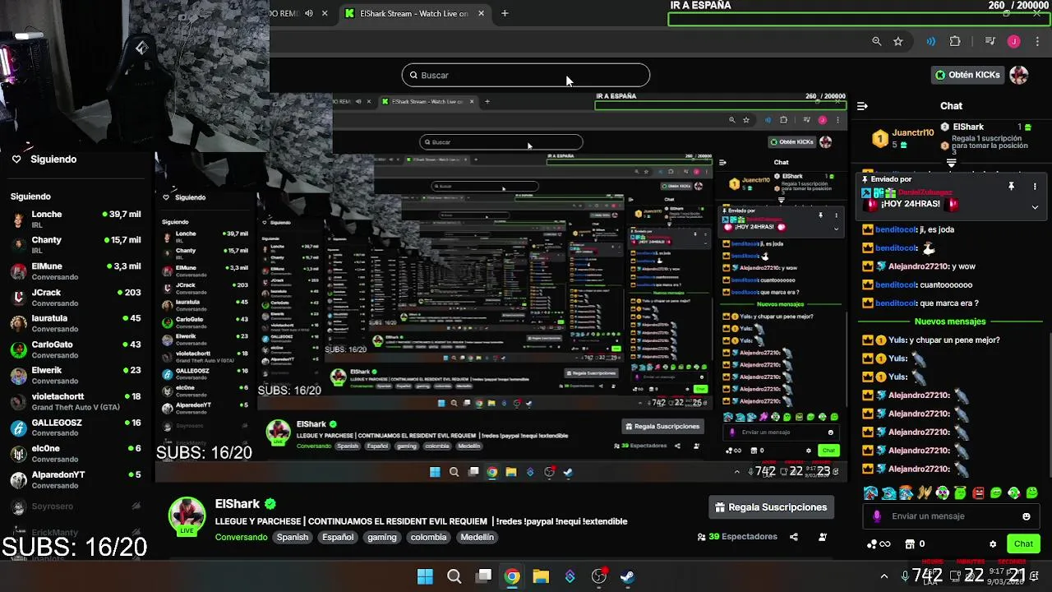Open JCrack channel in sidebar
This screenshot has width=1052, height=592.
(76, 298)
